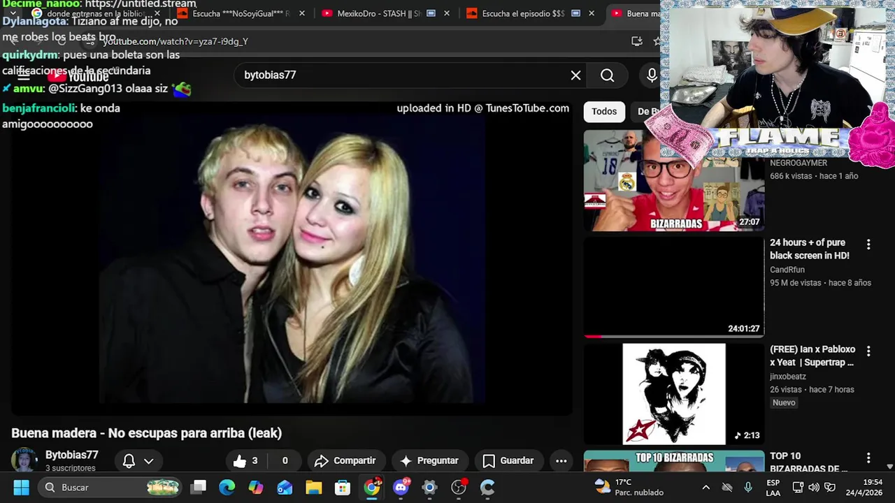This screenshot has height=503, width=895.
Task: Open options for Ian x Pabloxo beat video
Action: click(x=868, y=351)
